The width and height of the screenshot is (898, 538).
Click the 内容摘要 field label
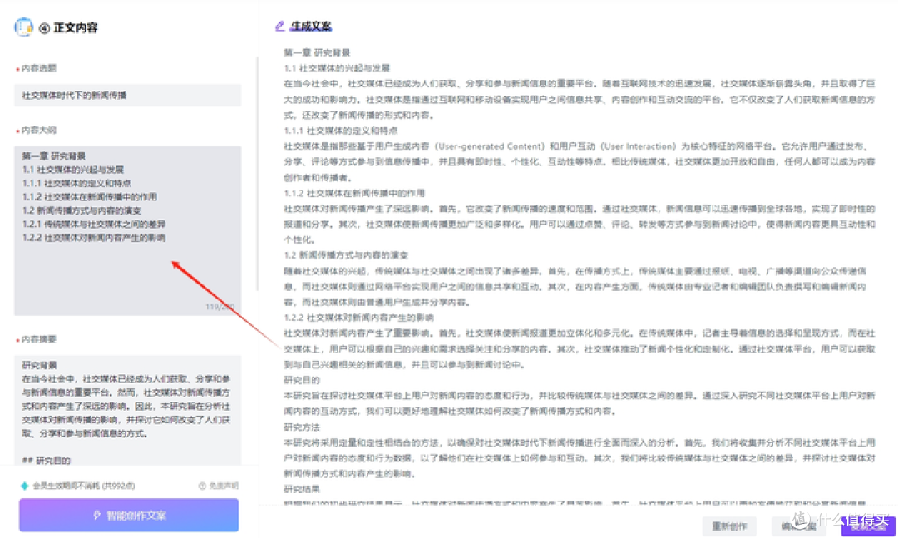coord(39,339)
